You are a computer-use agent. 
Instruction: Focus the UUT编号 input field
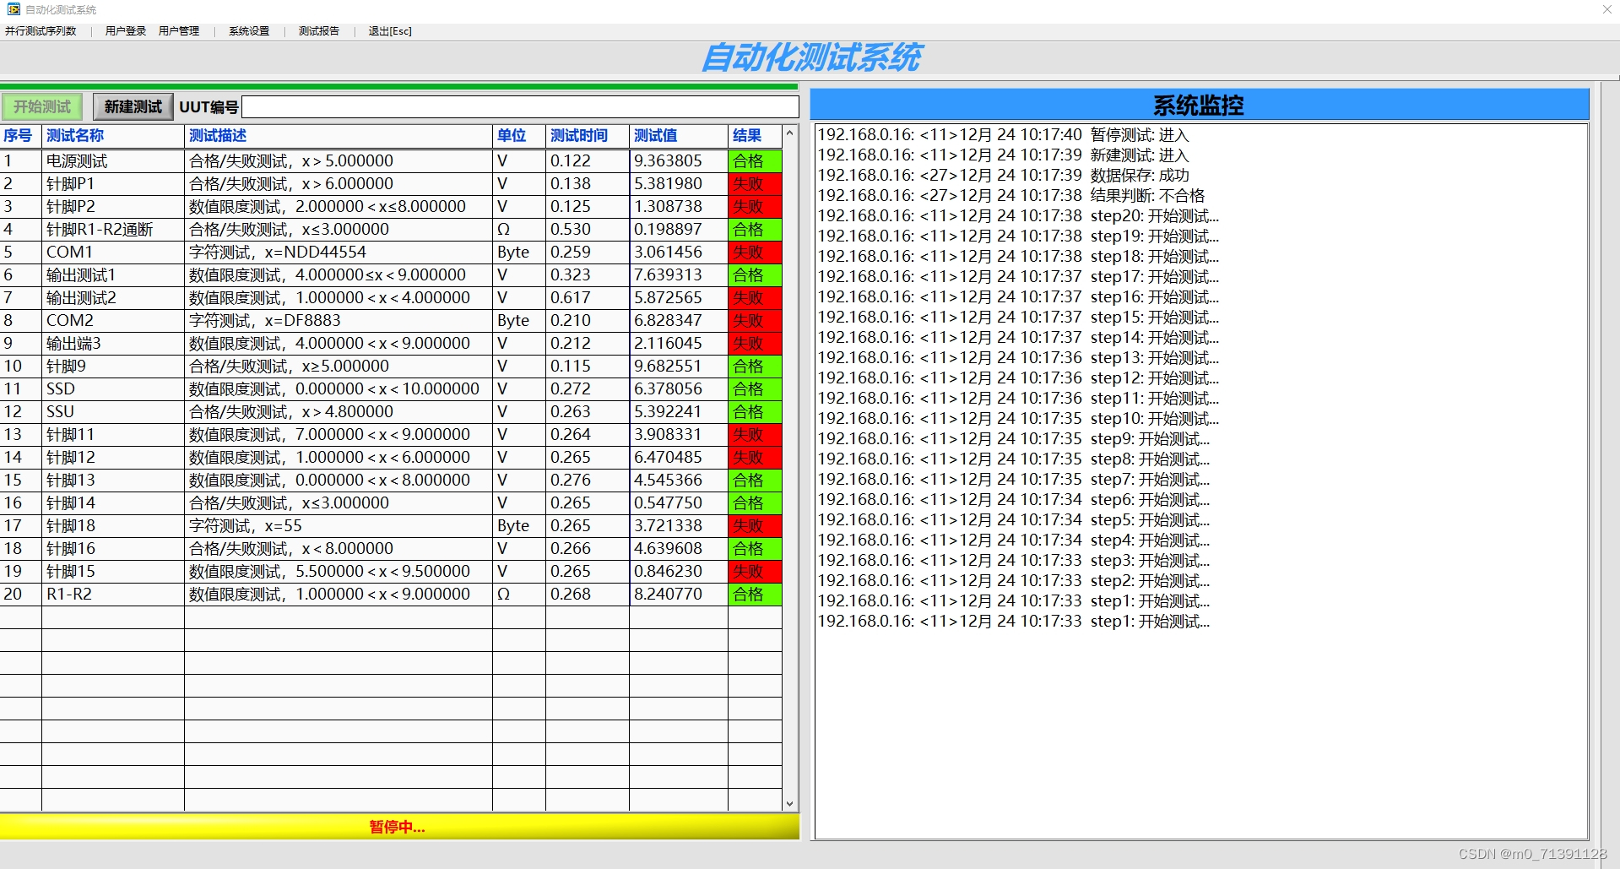coord(520,106)
